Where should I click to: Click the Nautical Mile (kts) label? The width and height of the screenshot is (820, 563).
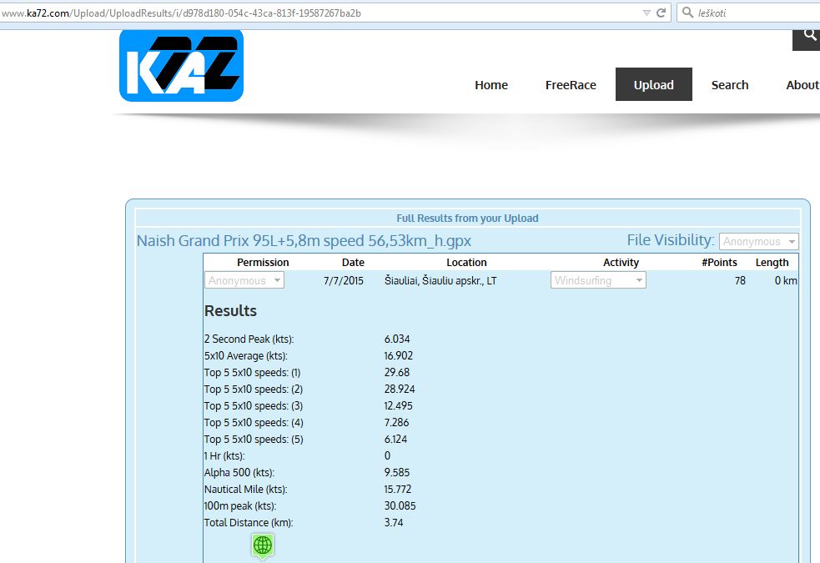pos(246,490)
